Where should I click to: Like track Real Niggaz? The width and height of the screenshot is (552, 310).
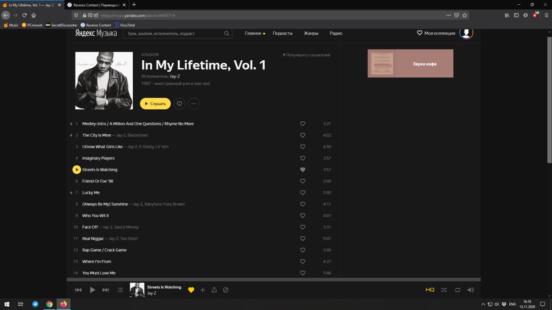click(x=303, y=239)
